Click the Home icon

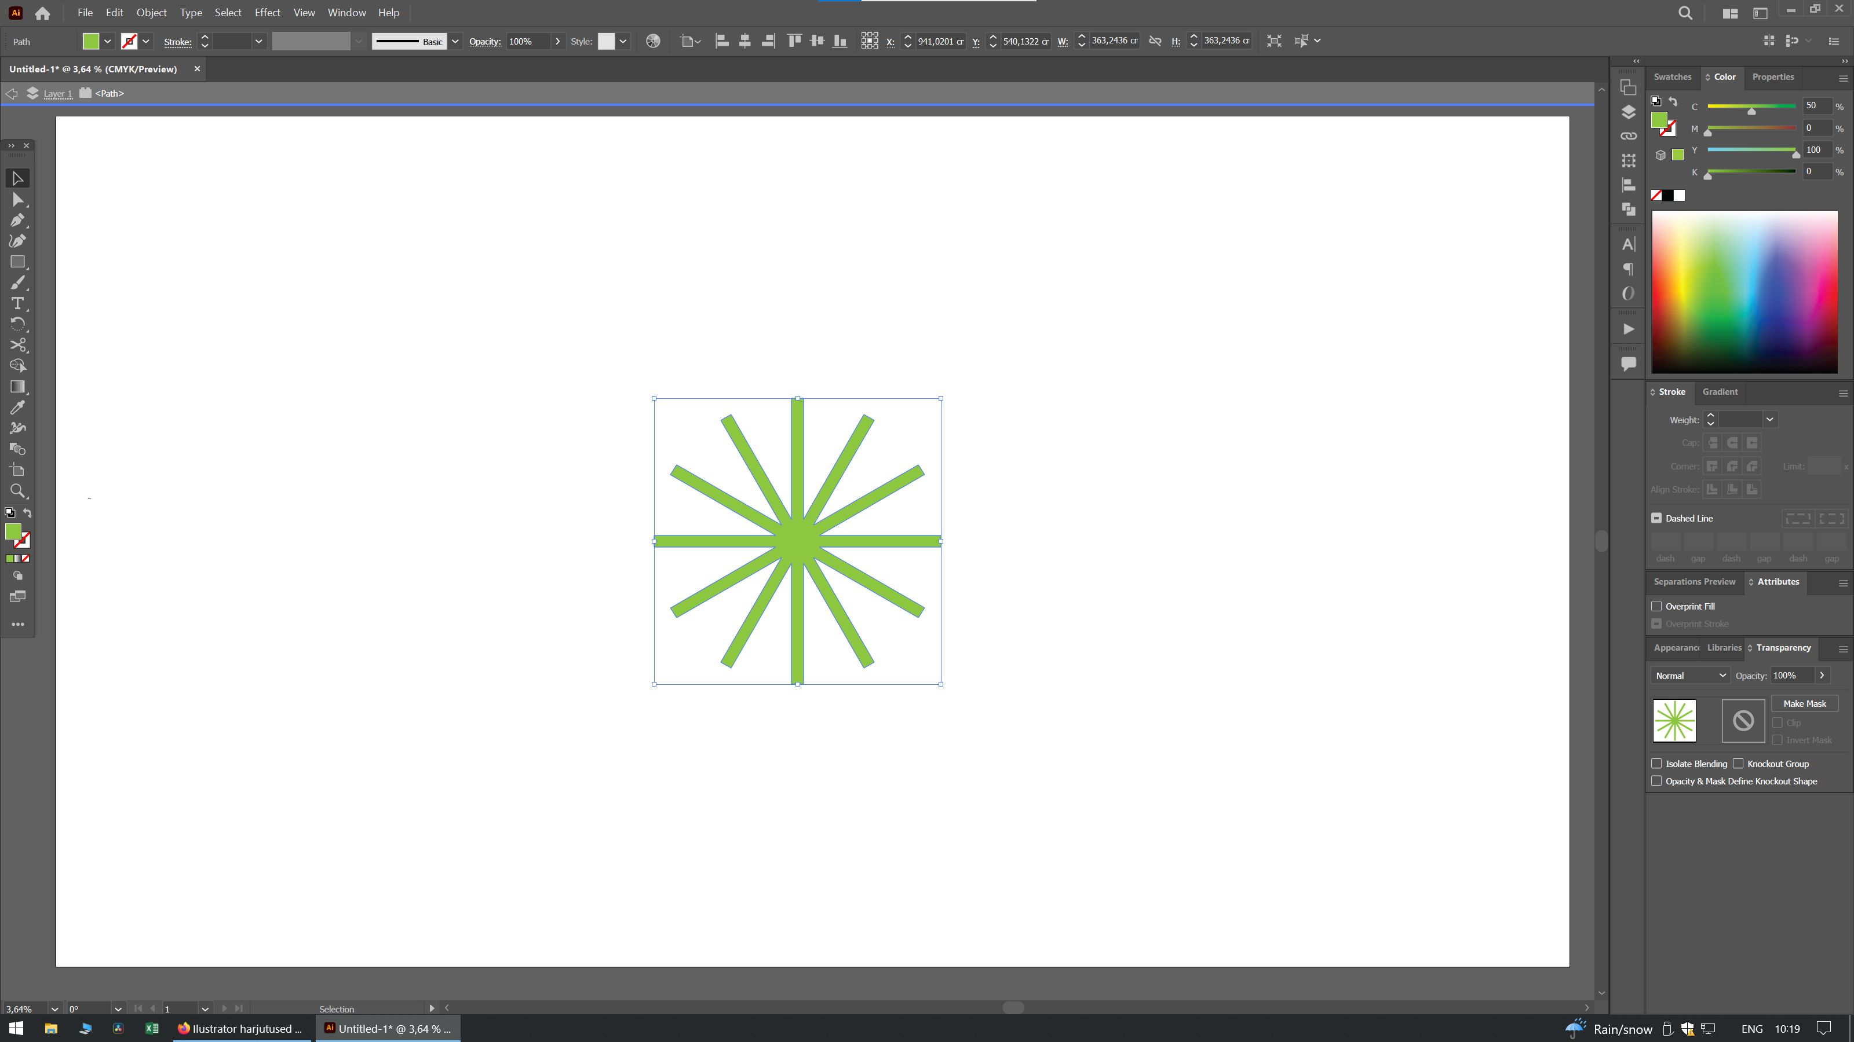coord(42,13)
